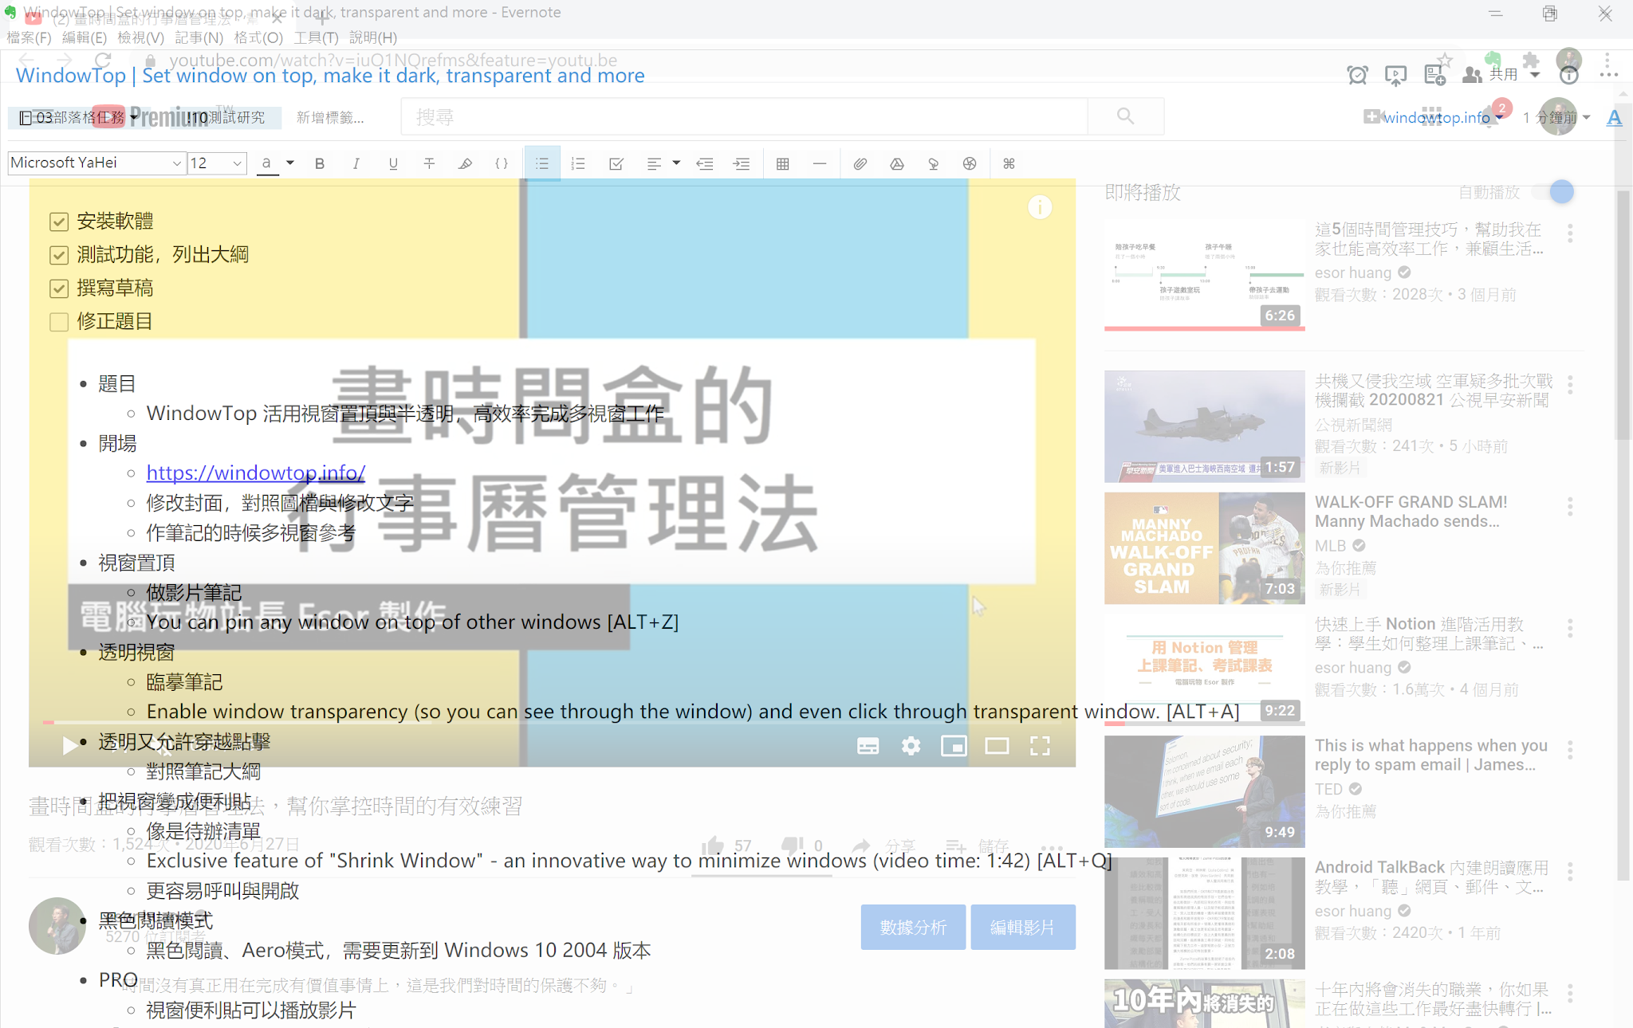Click the Evernote note title text
This screenshot has width=1633, height=1028.
330,76
